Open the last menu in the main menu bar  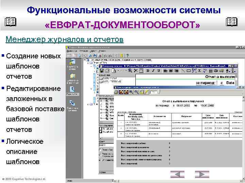[x=102, y=51]
